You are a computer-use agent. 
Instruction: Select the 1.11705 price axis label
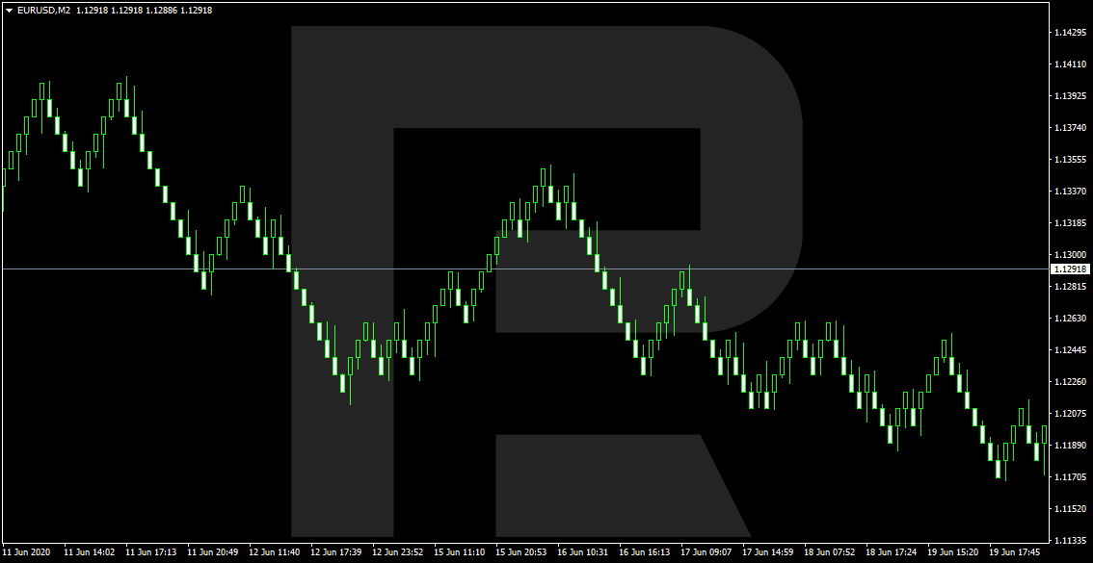1069,477
